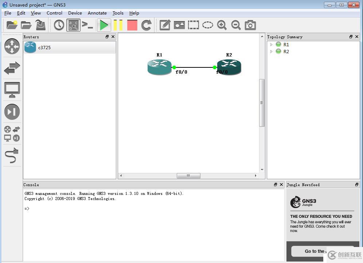Viewport: 363px width, 263px height.
Task: Browse end devices in left sidebar
Action: [x=12, y=90]
